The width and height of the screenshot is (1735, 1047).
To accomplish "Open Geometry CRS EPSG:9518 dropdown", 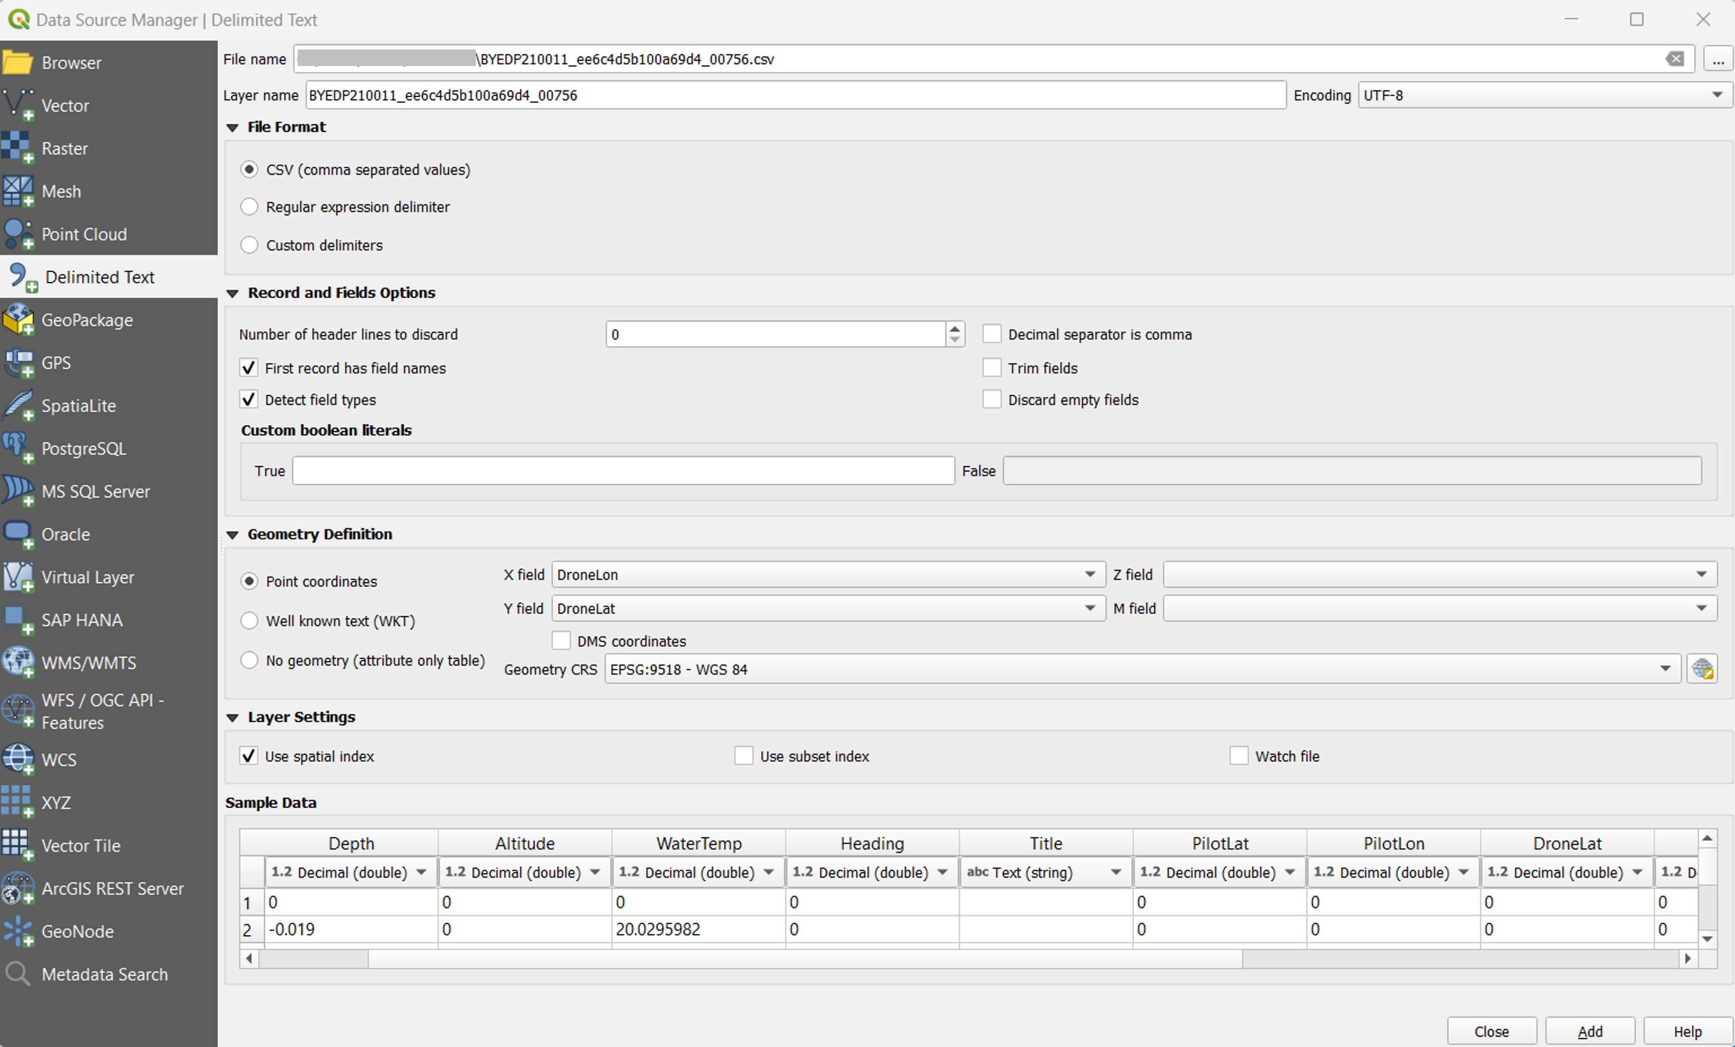I will coord(1142,669).
